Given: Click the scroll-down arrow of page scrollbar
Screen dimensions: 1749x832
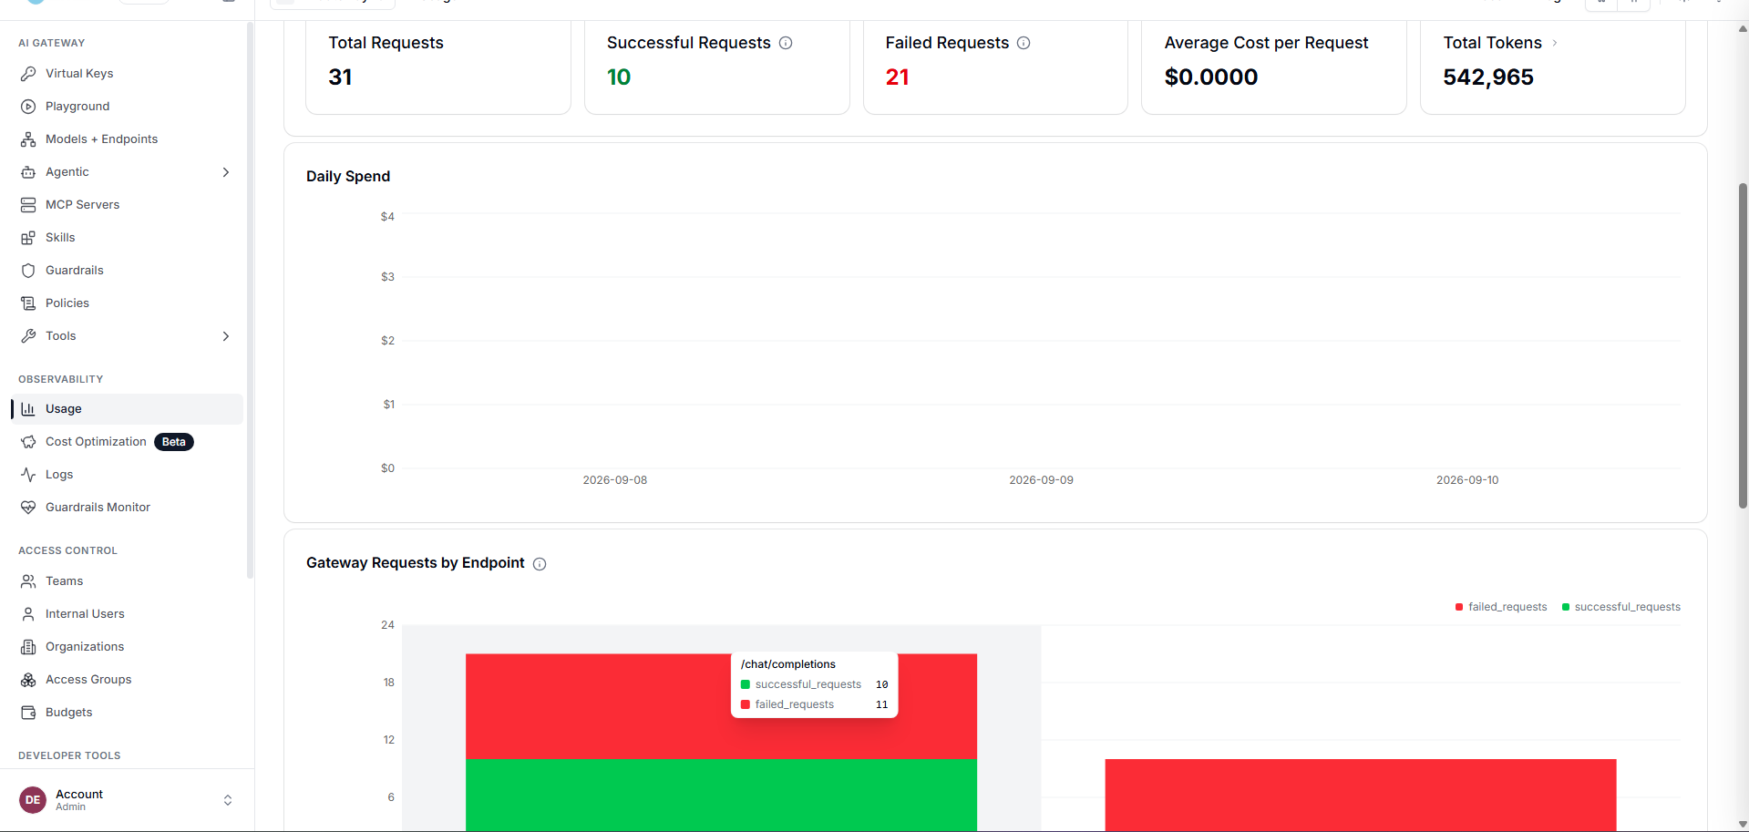Looking at the screenshot, I should pyautogui.click(x=1743, y=824).
